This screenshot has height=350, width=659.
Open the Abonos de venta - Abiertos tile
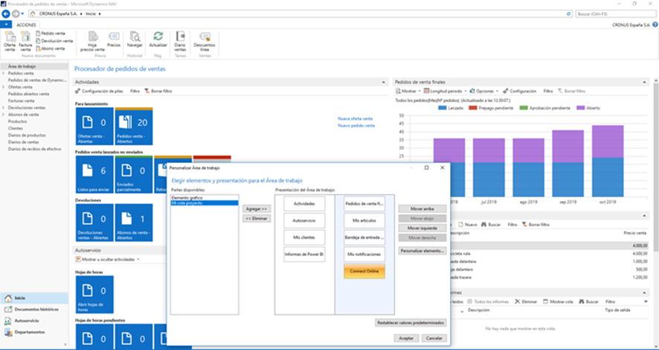tap(134, 223)
